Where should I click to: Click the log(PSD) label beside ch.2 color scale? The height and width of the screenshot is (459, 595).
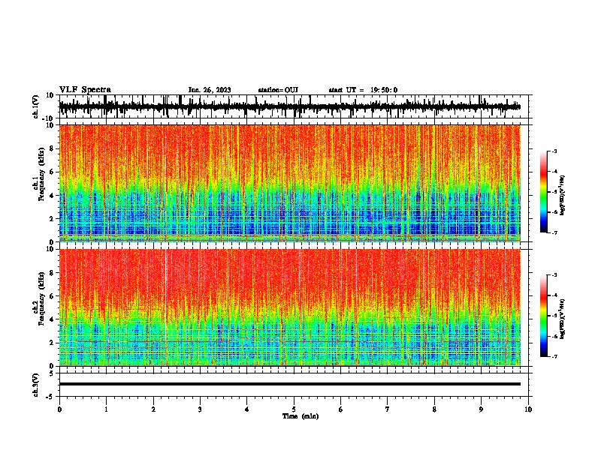click(563, 319)
